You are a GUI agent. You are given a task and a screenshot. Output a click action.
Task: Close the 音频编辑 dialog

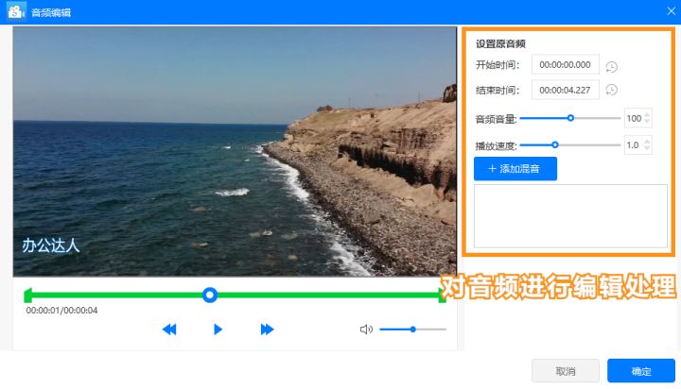click(x=672, y=11)
